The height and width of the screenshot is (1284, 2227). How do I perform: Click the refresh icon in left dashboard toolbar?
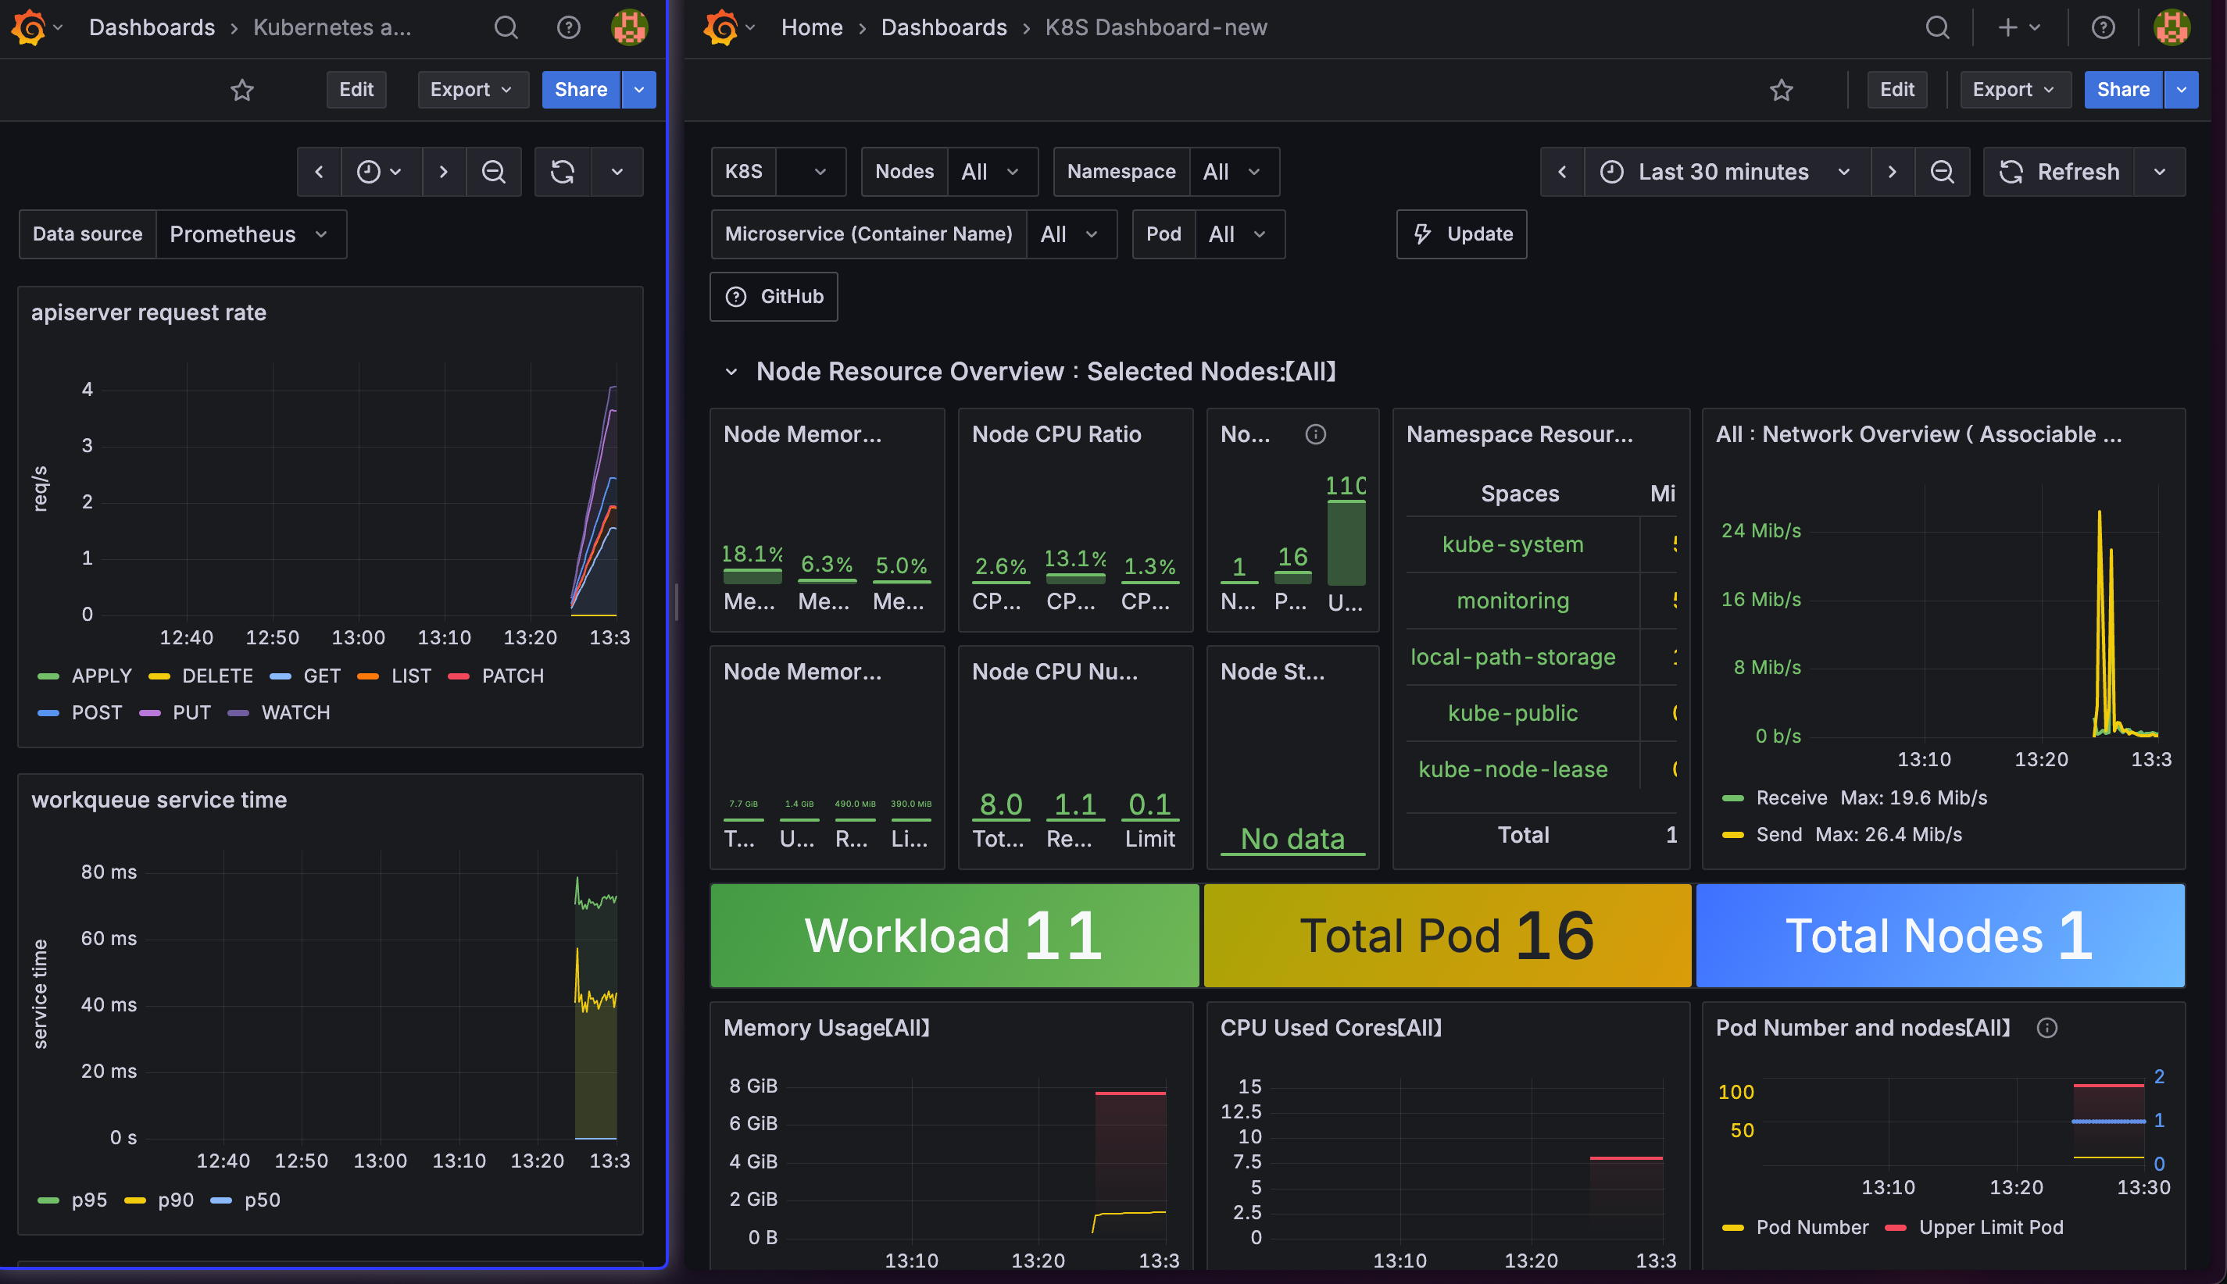click(x=562, y=172)
